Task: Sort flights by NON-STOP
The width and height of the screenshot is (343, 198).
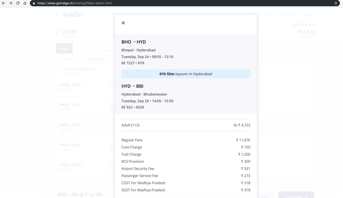Action: (x=69, y=59)
